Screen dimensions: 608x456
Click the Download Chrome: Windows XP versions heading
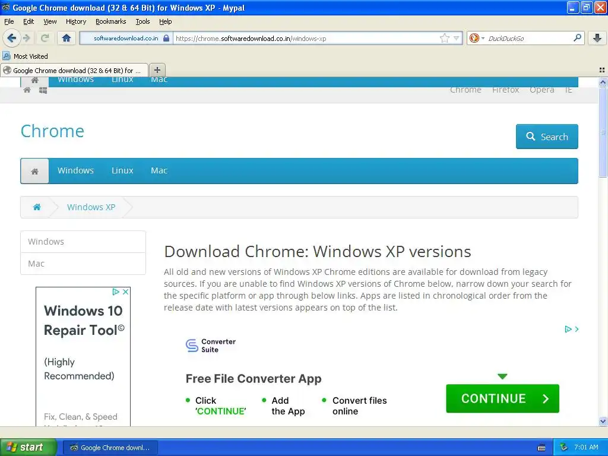[x=318, y=252]
